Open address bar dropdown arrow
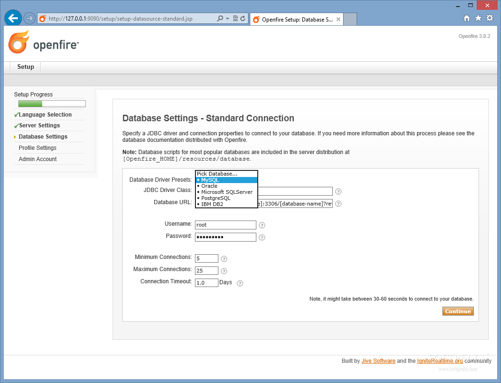The image size is (501, 383). click(x=227, y=19)
